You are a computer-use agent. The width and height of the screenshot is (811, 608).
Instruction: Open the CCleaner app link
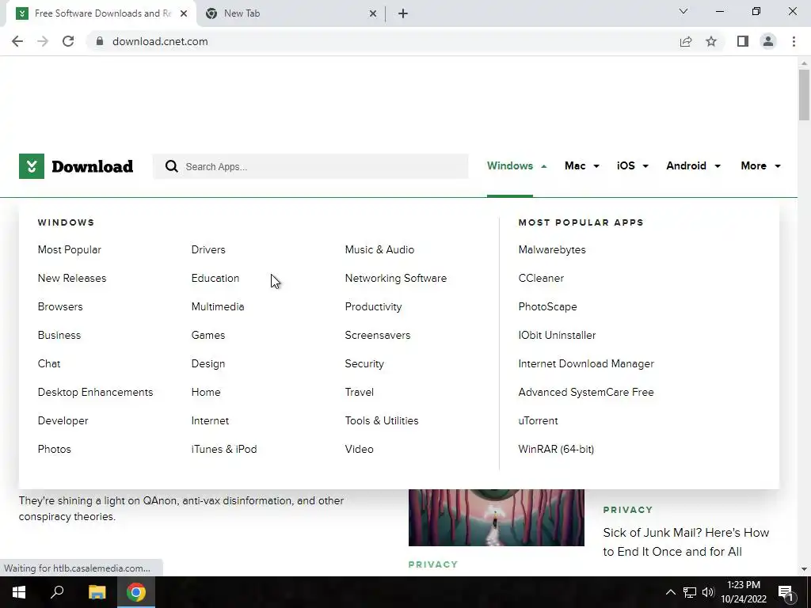541,278
